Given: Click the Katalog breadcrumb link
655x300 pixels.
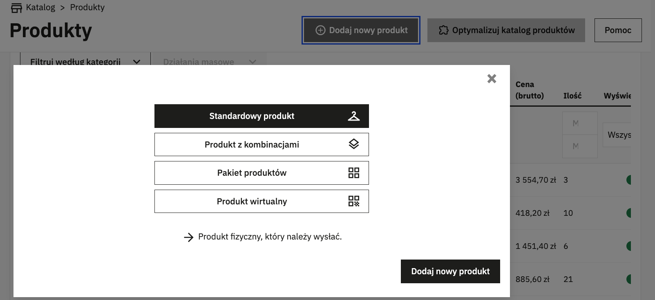Looking at the screenshot, I should [40, 7].
